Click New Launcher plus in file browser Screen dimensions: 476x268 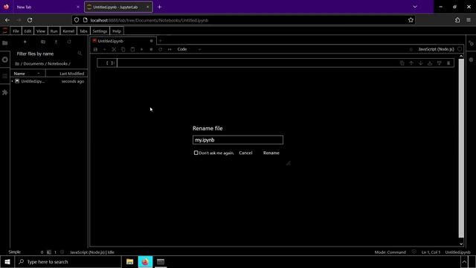point(25,42)
